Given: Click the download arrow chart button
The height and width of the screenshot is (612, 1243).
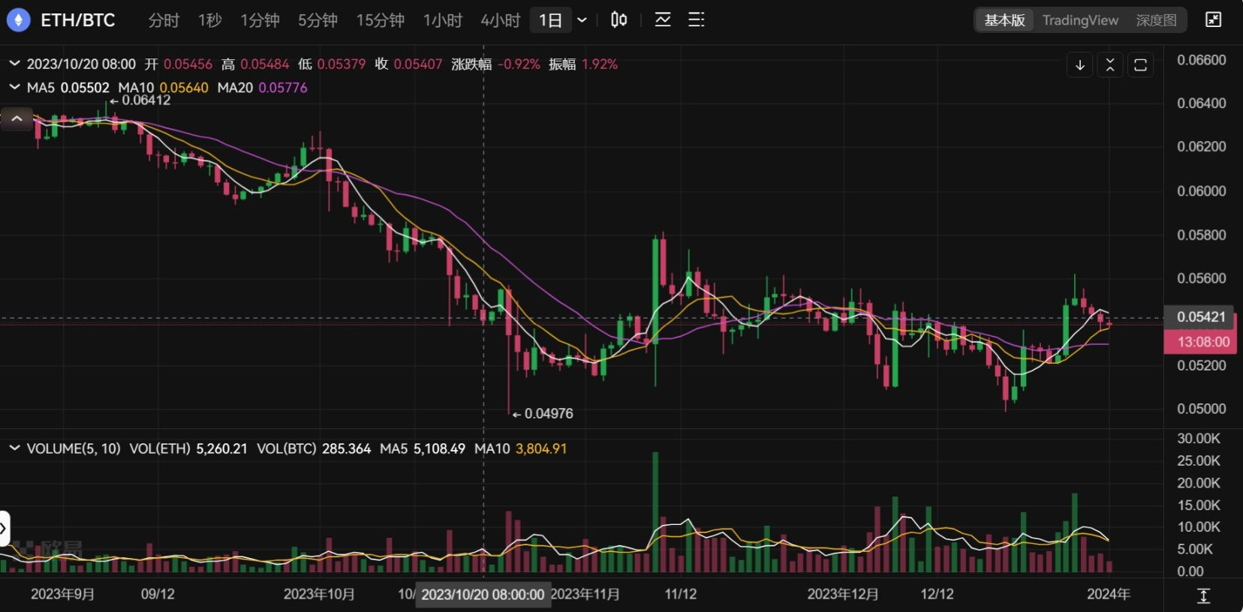Looking at the screenshot, I should coord(1080,65).
